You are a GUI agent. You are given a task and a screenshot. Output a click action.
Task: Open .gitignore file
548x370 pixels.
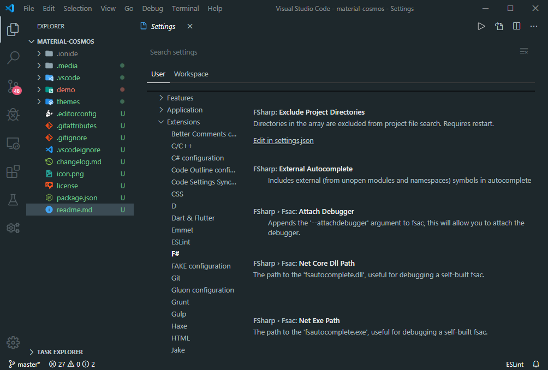80,138
